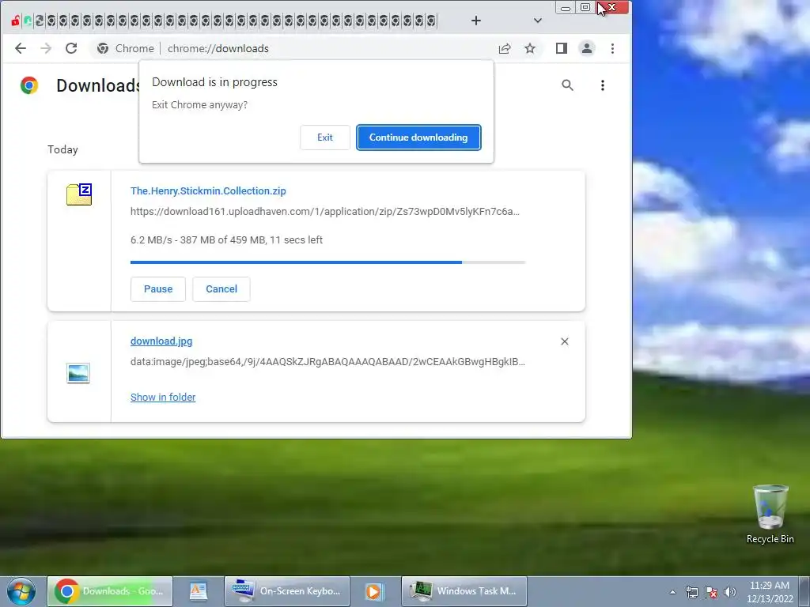
Task: Click the 'Today' date heading
Action: point(63,149)
